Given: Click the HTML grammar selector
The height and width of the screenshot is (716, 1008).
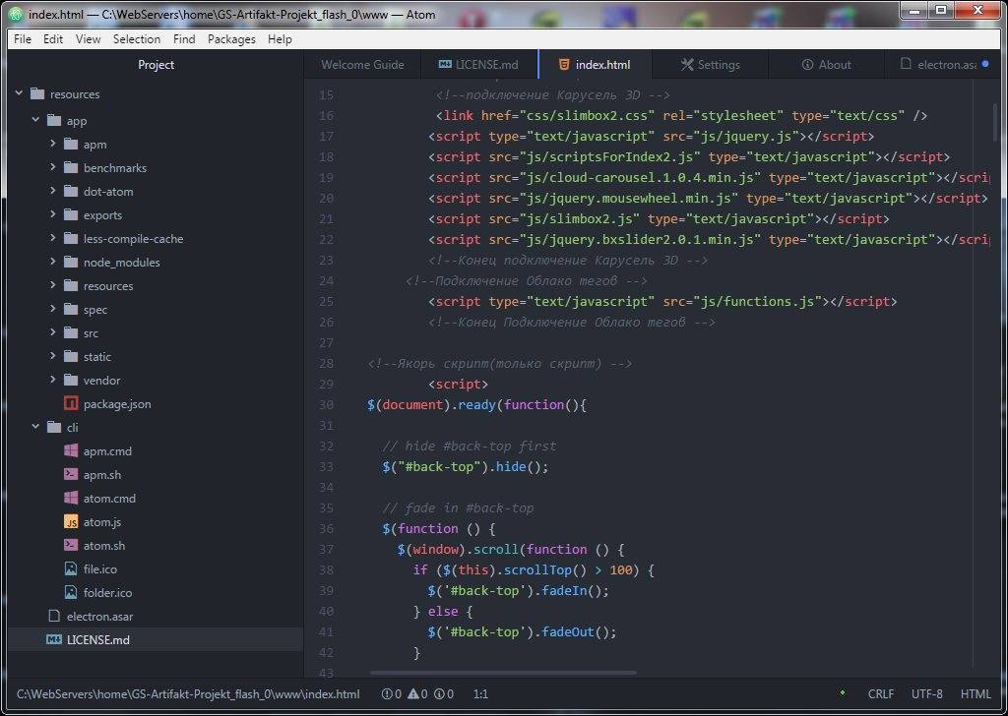Looking at the screenshot, I should click(976, 694).
